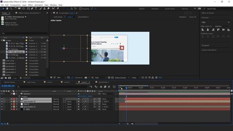Select the Roto Brush tool
Screen dimensions: 233x131
pyautogui.click(x=54, y=9)
